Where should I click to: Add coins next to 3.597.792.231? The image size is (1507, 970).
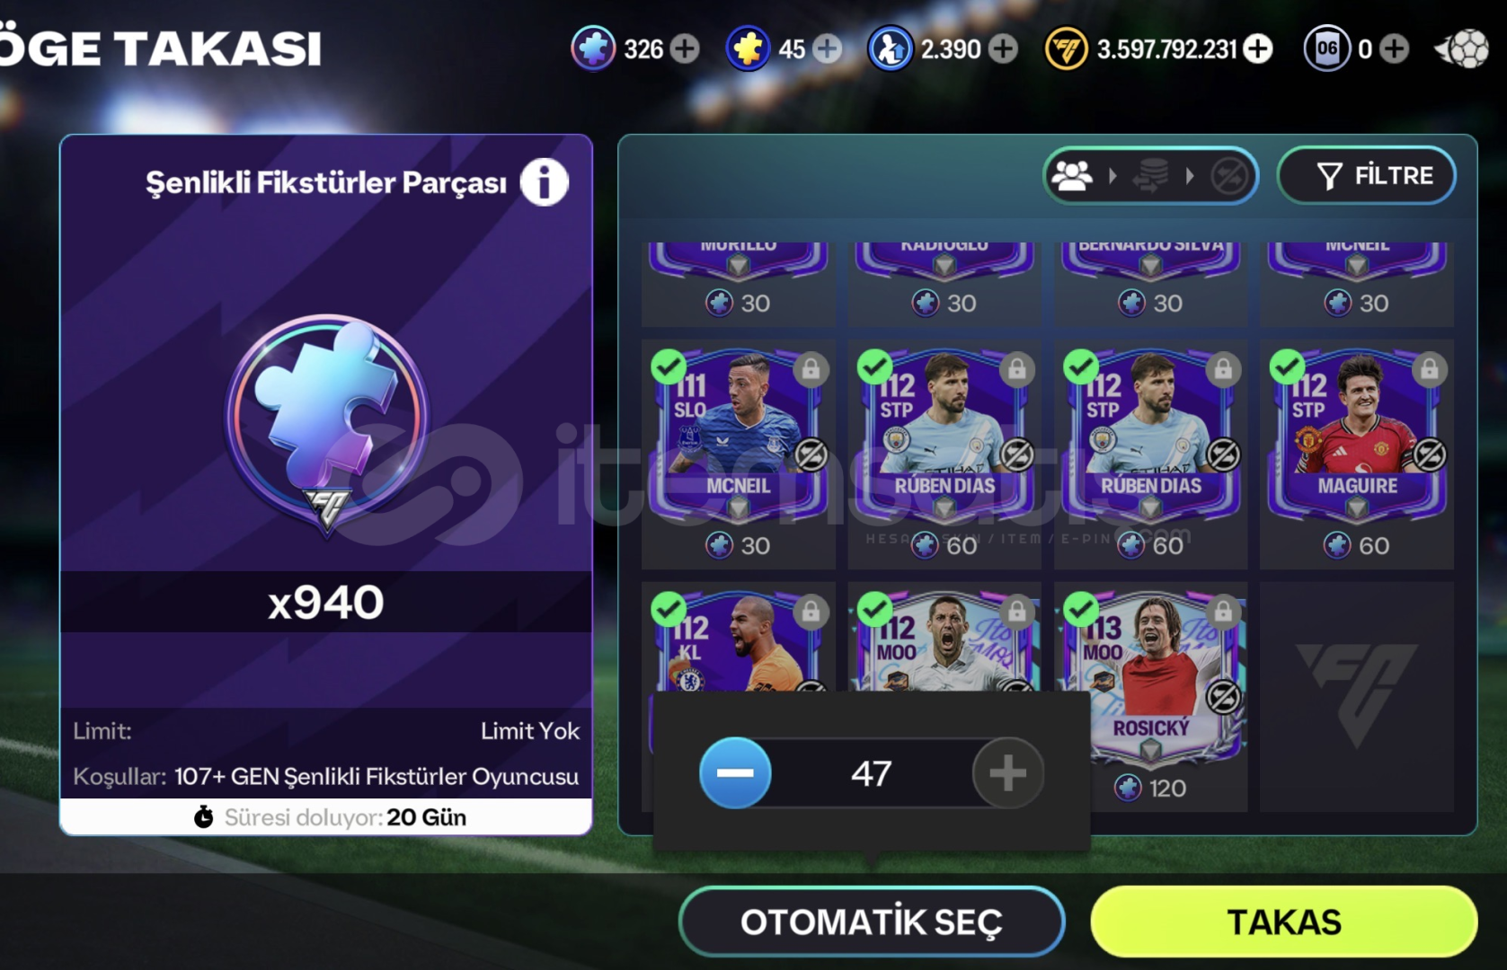[1259, 48]
